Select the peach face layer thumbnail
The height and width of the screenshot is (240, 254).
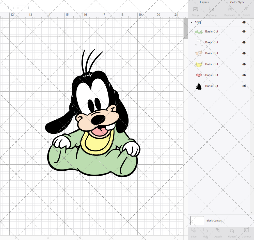[199, 53]
